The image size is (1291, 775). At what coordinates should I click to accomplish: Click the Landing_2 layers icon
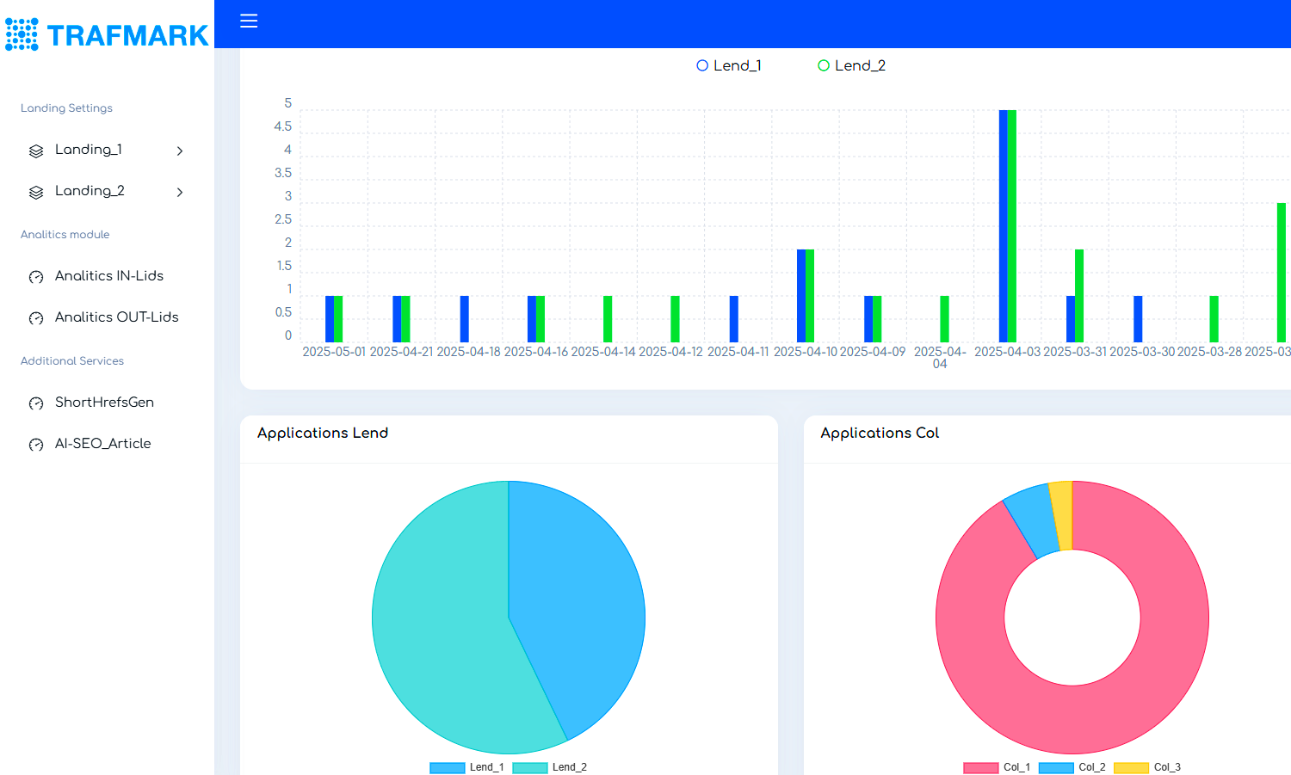pos(36,193)
